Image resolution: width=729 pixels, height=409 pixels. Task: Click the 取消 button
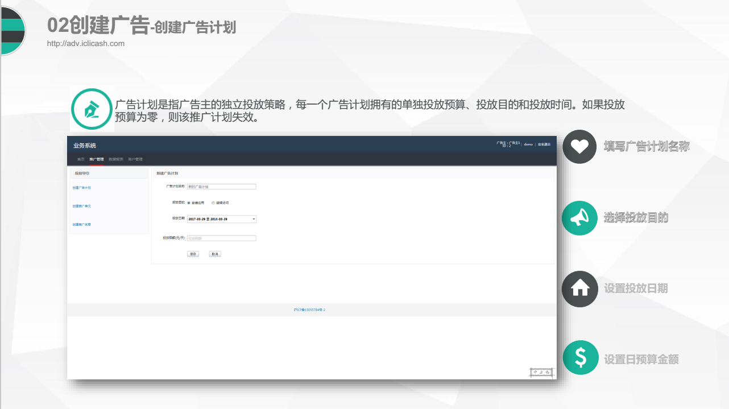215,254
